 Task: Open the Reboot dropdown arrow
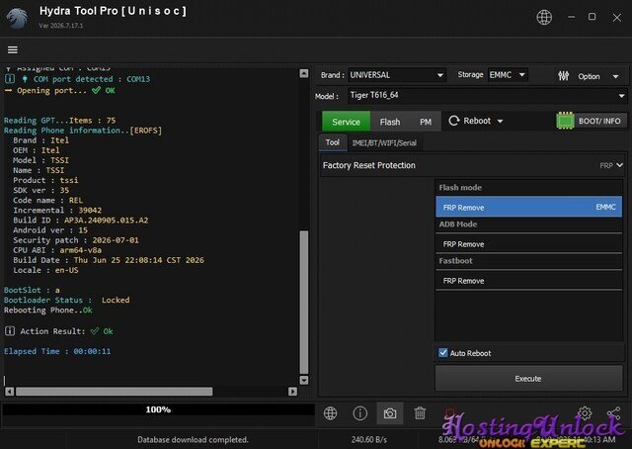pyautogui.click(x=500, y=121)
